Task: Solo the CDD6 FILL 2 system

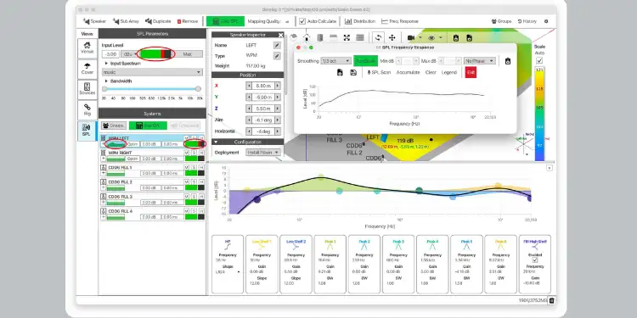Action: coord(194,182)
